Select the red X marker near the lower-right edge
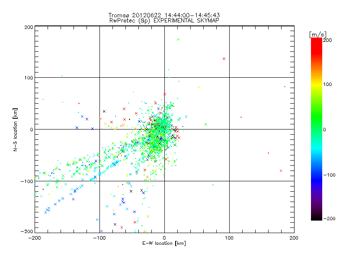Screen dimensions: 346x259 (281, 171)
